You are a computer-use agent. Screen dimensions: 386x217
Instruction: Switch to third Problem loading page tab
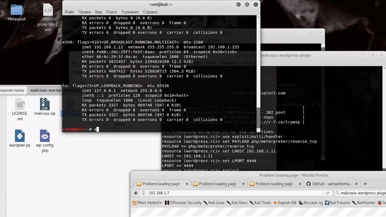point(276,184)
